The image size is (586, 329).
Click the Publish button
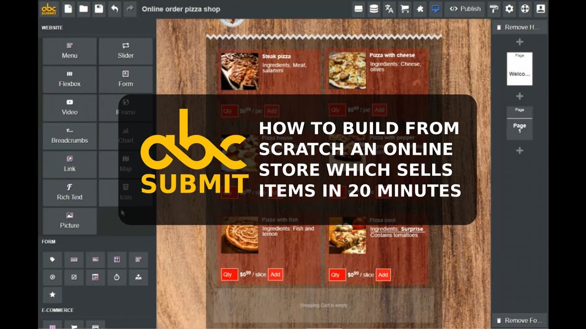(465, 9)
